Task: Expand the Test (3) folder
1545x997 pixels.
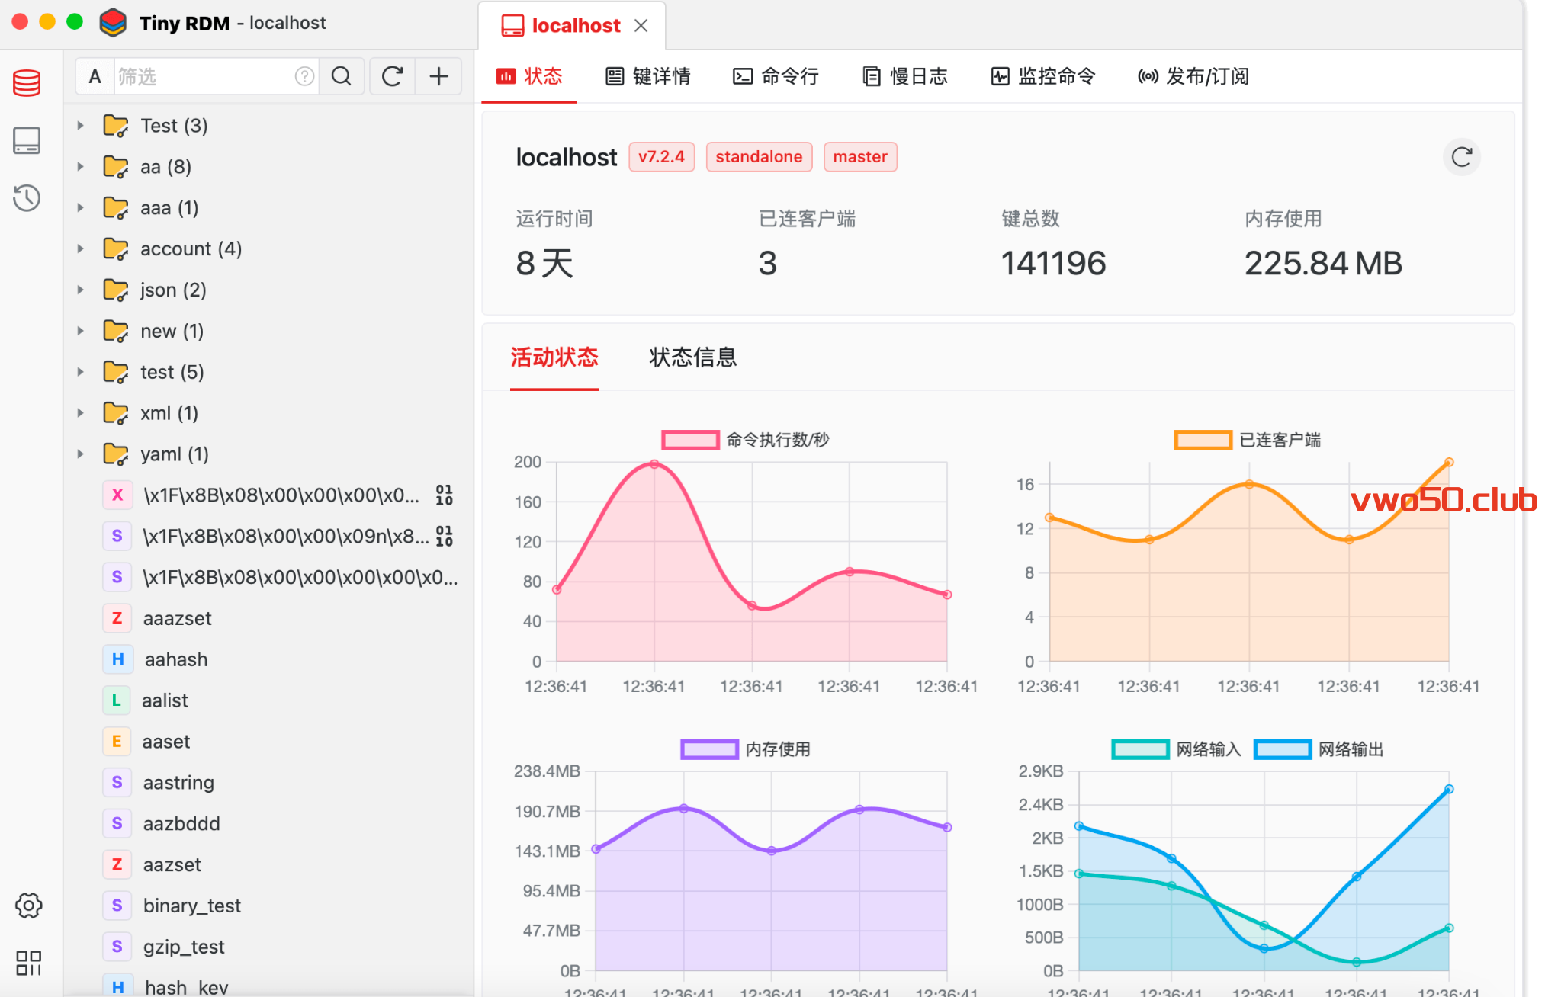Action: point(80,125)
